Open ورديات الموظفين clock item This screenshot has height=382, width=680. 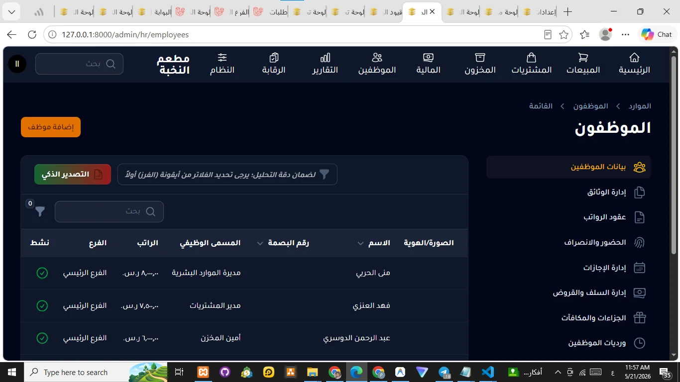[x=568, y=343]
